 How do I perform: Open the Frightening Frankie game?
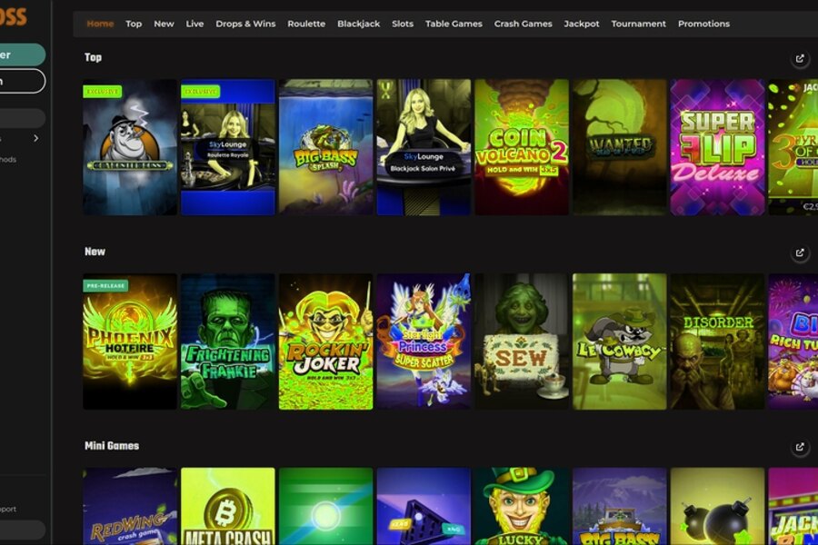click(x=227, y=342)
